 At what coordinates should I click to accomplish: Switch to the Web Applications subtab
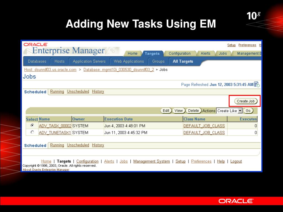click(129, 61)
